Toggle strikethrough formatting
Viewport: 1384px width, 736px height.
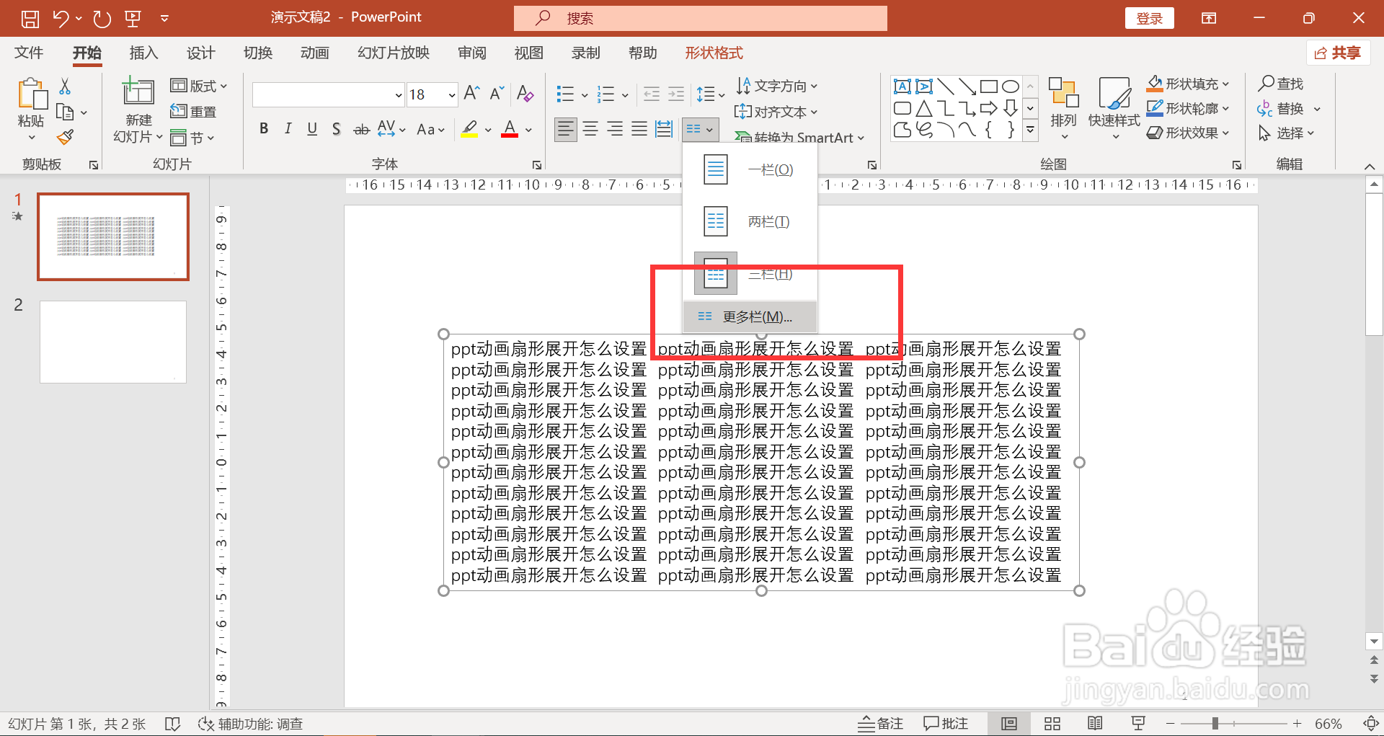[361, 129]
